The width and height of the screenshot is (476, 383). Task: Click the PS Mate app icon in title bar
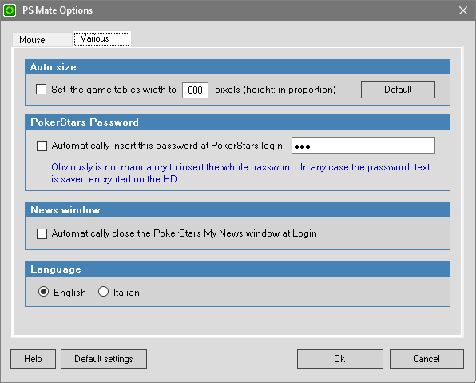click(x=10, y=10)
